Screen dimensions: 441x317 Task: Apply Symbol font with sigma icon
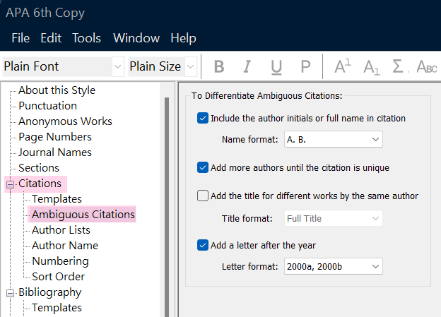(399, 66)
